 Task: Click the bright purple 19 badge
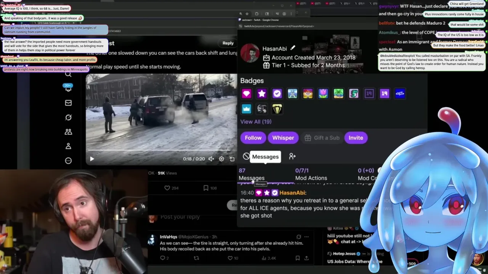click(x=384, y=94)
